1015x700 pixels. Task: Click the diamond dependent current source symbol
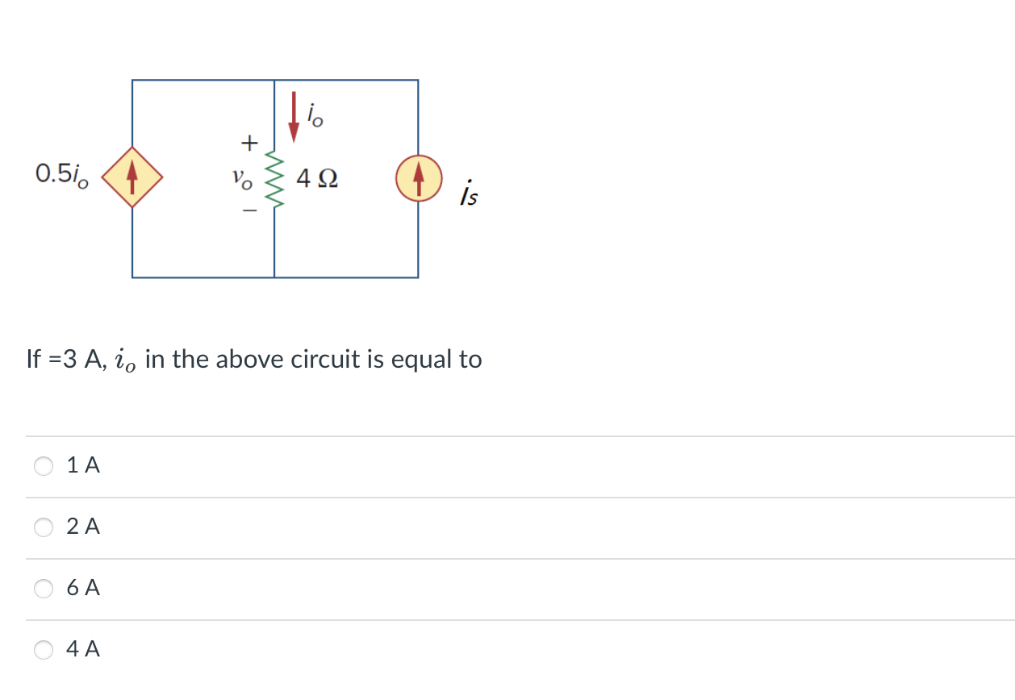tap(132, 177)
